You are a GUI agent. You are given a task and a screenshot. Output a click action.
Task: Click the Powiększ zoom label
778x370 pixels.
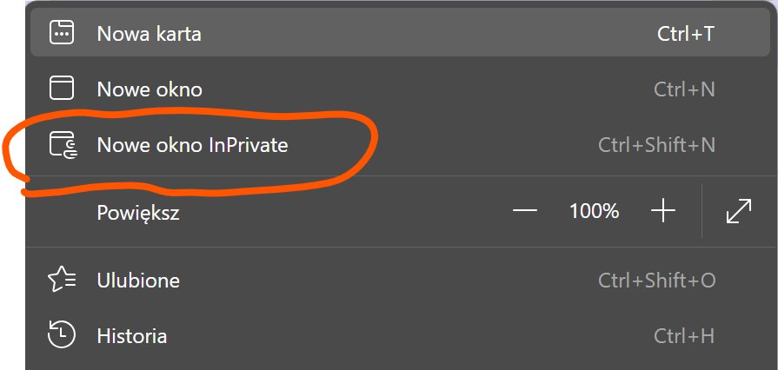[138, 212]
